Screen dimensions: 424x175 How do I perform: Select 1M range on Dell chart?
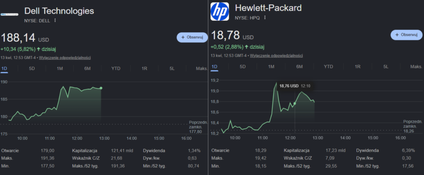60,68
